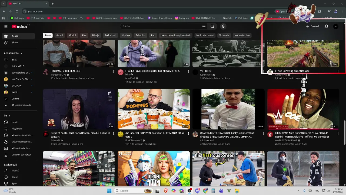Image resolution: width=346 pixels, height=195 pixels.
Task: Select the Live filter chip
Action: pos(84,35)
